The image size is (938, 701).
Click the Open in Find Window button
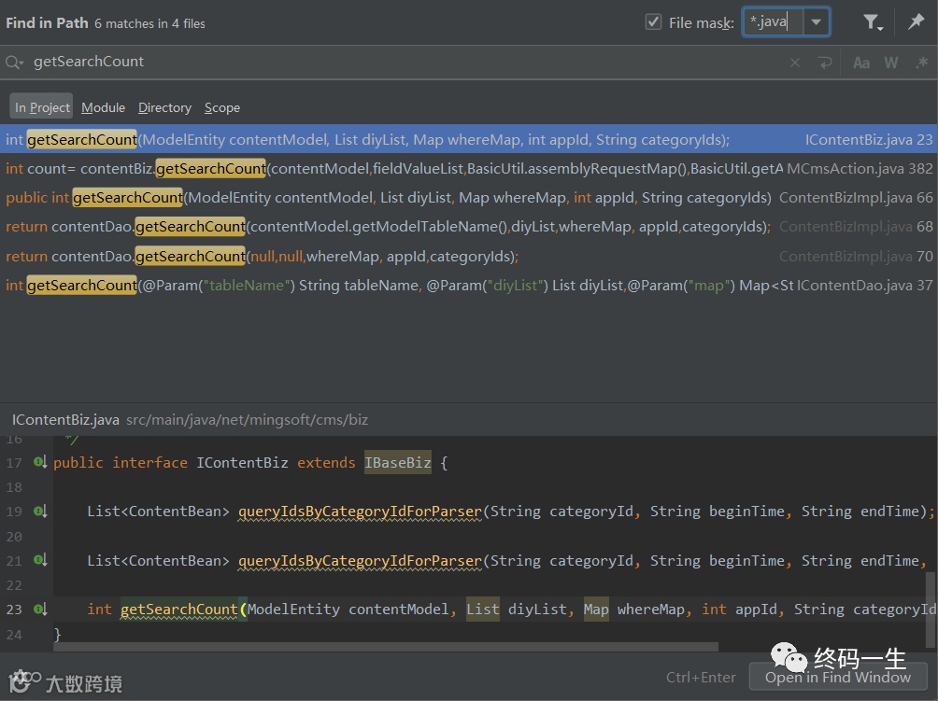pos(837,677)
